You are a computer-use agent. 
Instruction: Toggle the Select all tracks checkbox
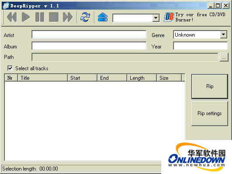pos(10,68)
